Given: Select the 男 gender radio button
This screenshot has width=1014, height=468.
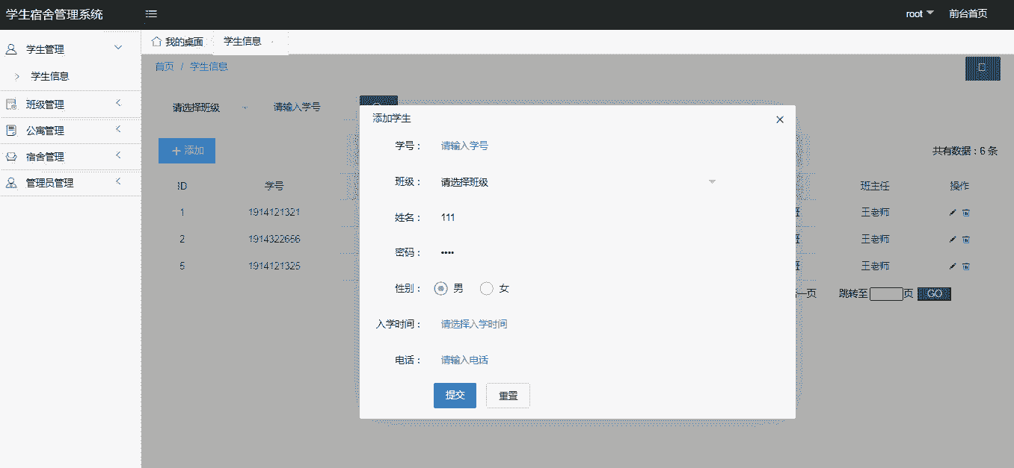Looking at the screenshot, I should coord(441,289).
